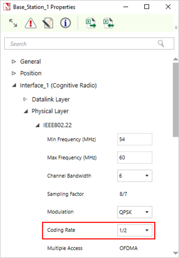Open the Coding Rate dropdown
179x258 pixels.
(135, 230)
